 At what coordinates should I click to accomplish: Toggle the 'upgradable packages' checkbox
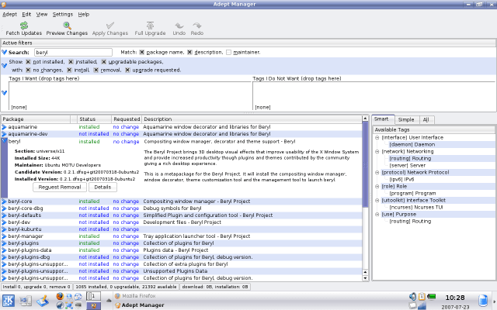click(x=103, y=62)
